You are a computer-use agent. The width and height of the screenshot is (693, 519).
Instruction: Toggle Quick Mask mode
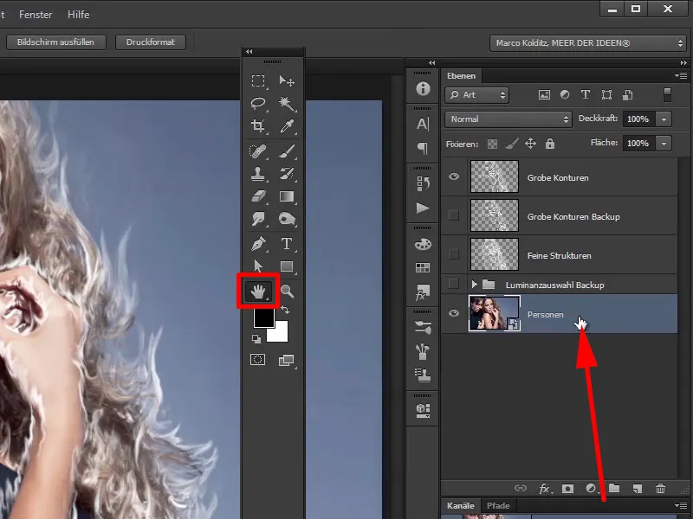point(257,360)
